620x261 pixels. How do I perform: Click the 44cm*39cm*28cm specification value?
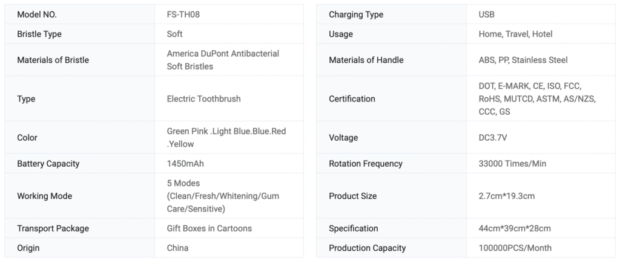pos(514,228)
